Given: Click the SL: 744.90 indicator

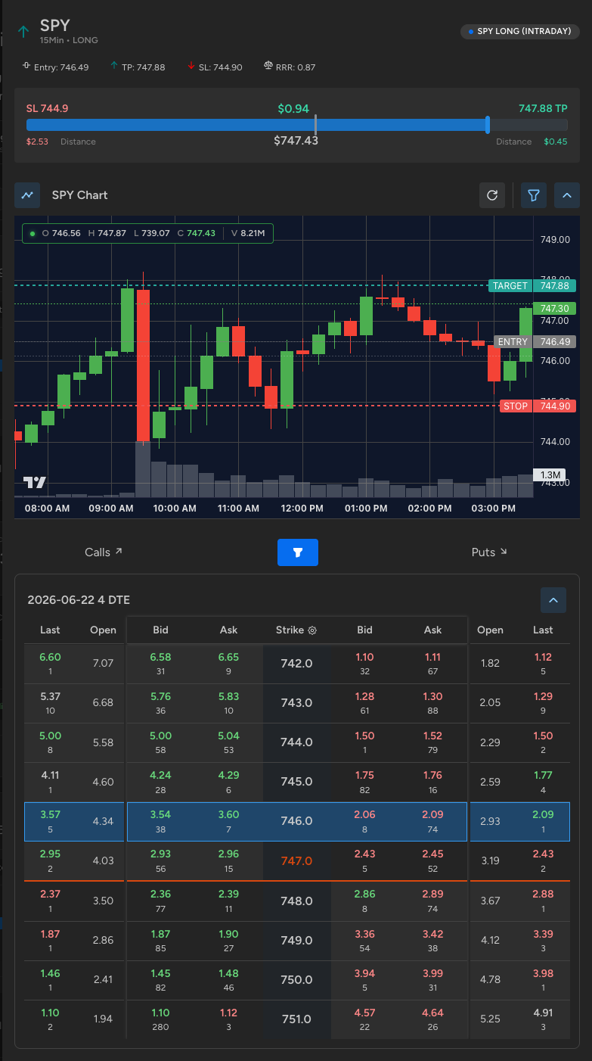Looking at the screenshot, I should 215,67.
